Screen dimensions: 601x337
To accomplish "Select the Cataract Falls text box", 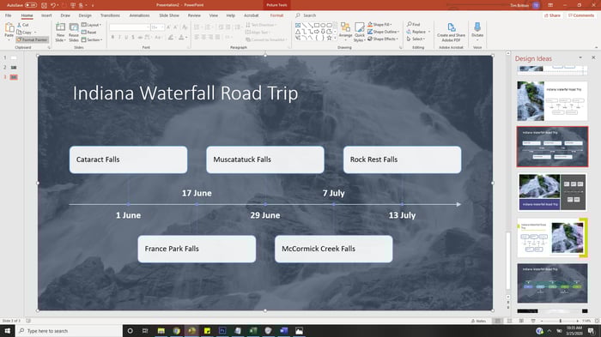I will (129, 159).
